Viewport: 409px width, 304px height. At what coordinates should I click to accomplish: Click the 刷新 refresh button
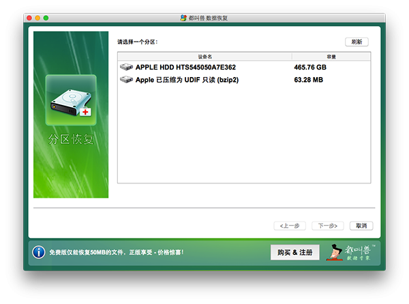[357, 42]
